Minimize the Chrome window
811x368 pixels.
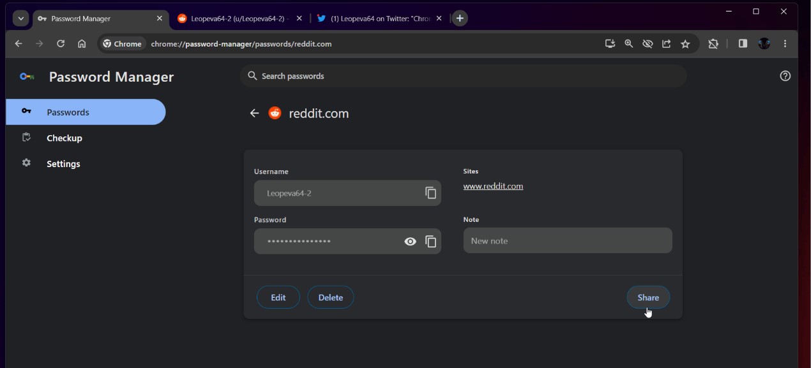[x=729, y=11]
